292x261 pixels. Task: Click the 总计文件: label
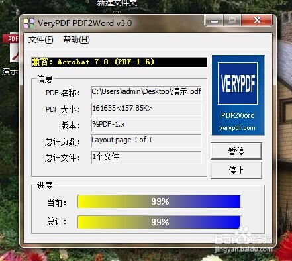click(x=62, y=158)
